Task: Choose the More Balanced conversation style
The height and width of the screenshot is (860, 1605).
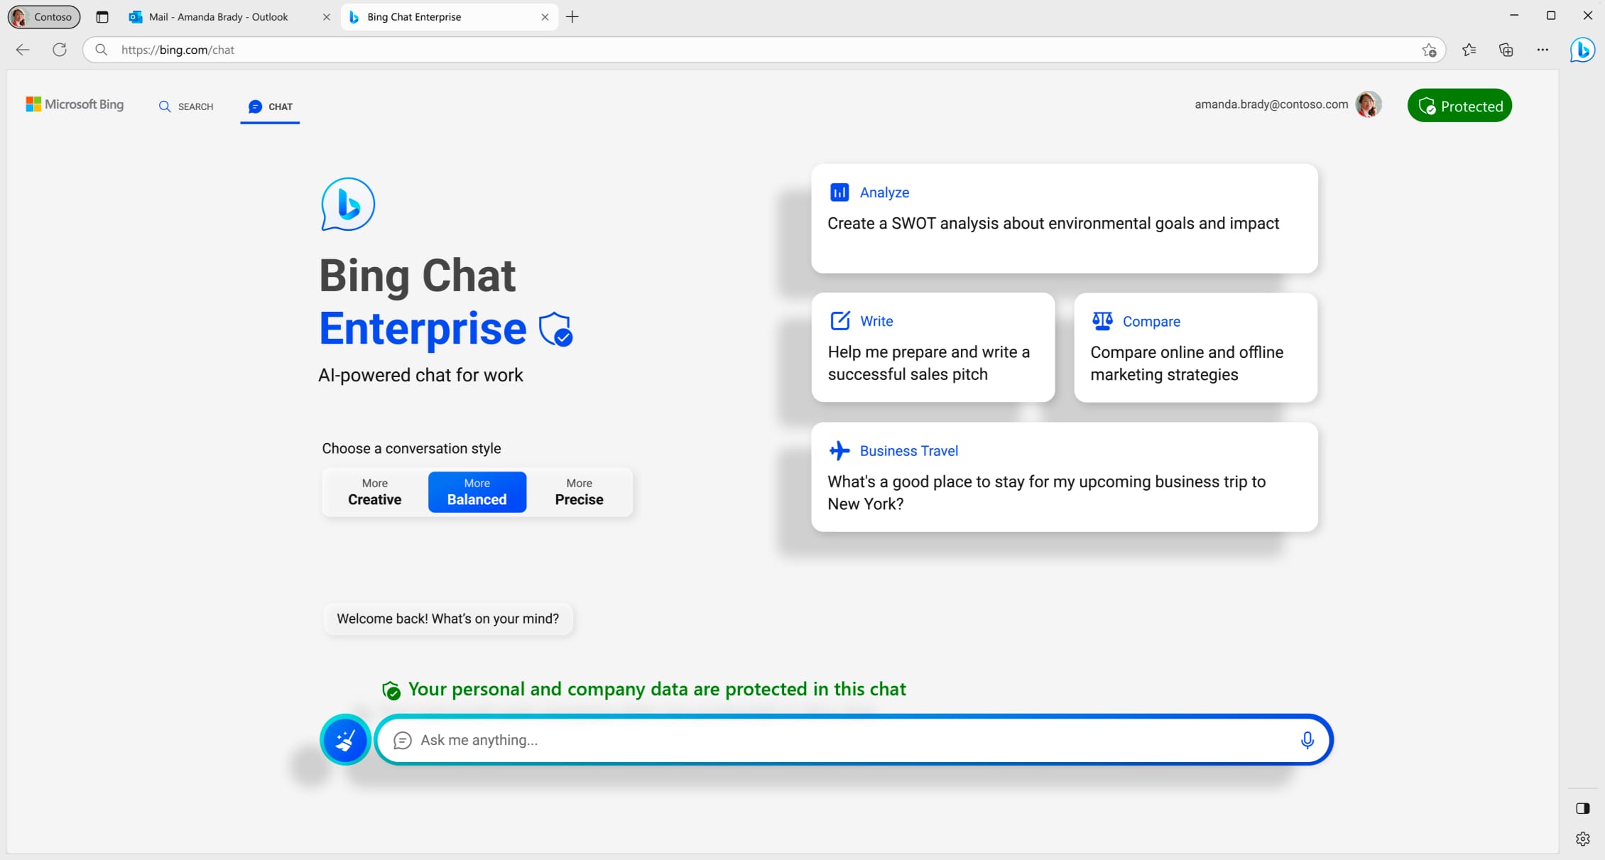Action: 477,491
